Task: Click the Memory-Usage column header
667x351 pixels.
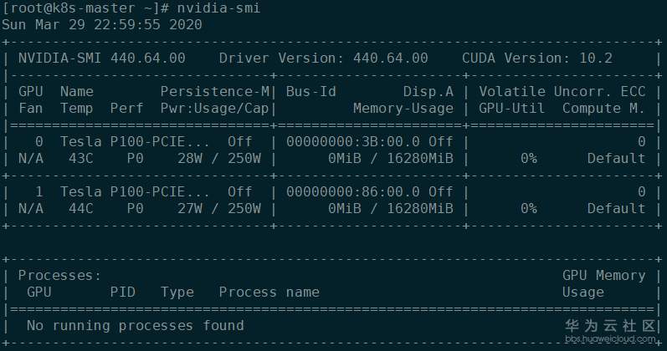Action: 403,108
